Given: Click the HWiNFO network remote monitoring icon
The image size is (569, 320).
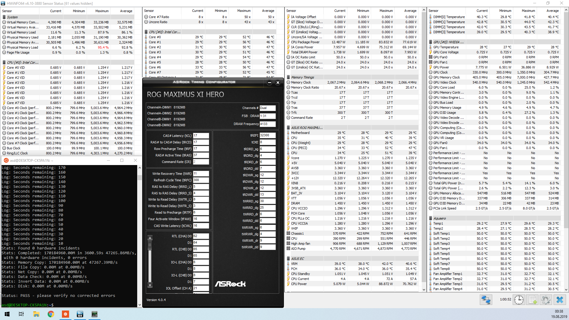Looking at the screenshot, I should click(x=486, y=300).
